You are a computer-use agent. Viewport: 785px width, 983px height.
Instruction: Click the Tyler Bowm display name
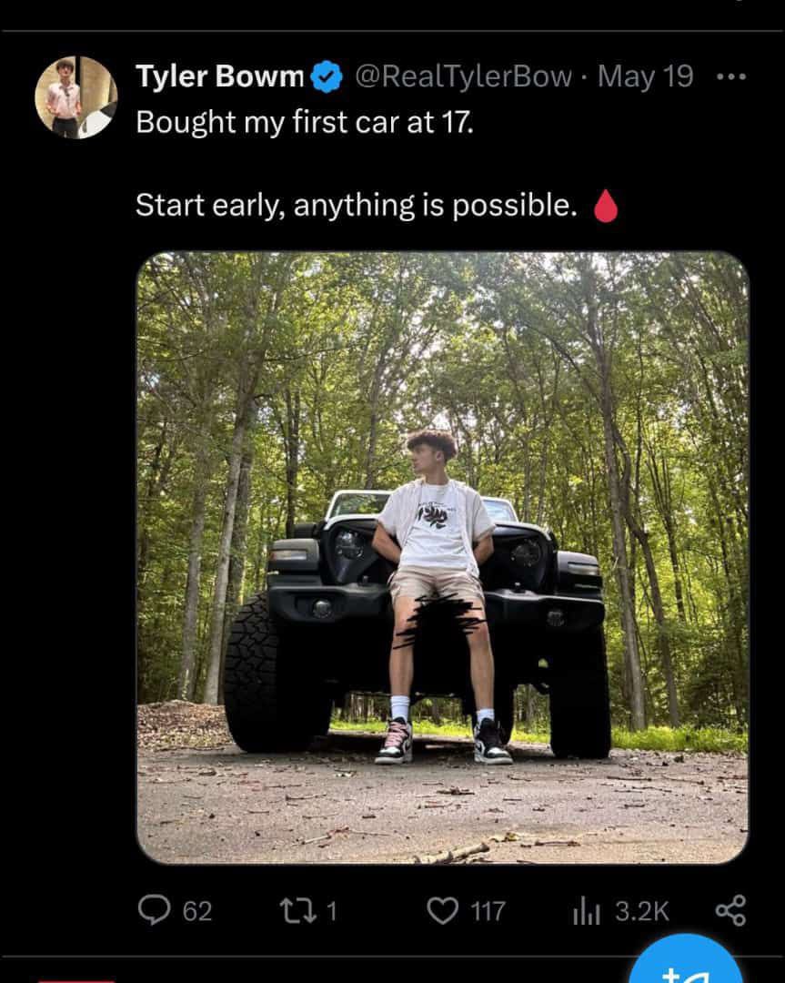(x=219, y=77)
